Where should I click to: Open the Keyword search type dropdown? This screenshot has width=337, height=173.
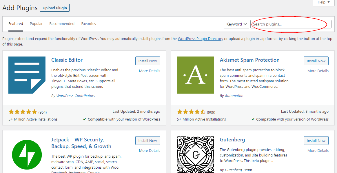coord(236,24)
